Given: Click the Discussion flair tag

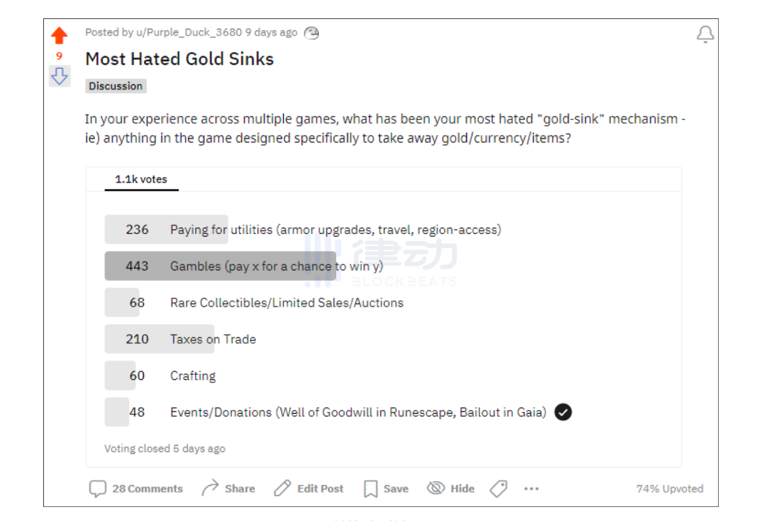Looking at the screenshot, I should click(115, 86).
